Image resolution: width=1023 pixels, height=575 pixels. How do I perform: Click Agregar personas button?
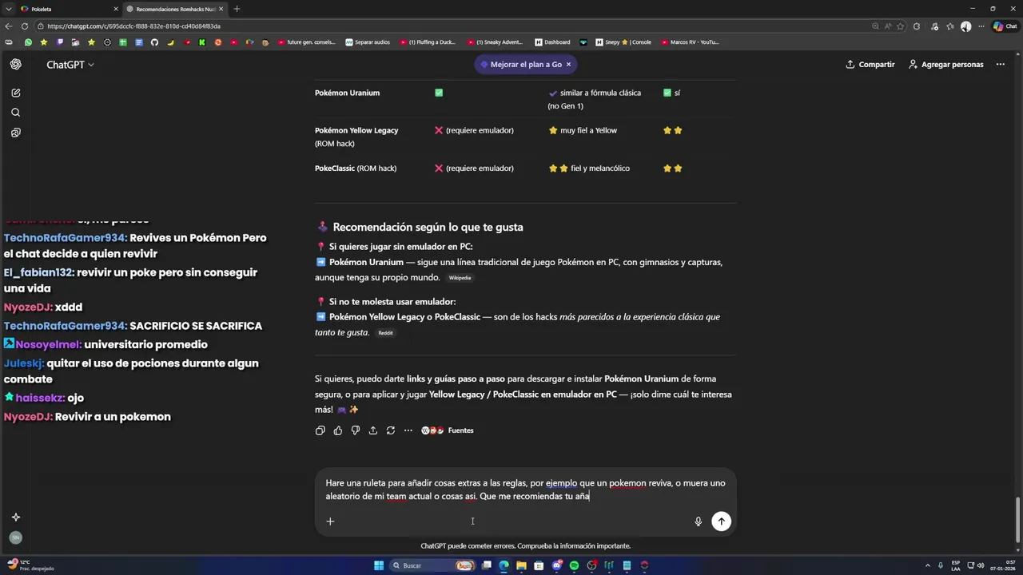pos(946,64)
